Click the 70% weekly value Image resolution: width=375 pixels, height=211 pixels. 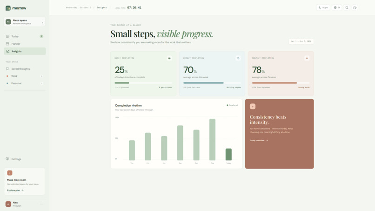tap(190, 70)
